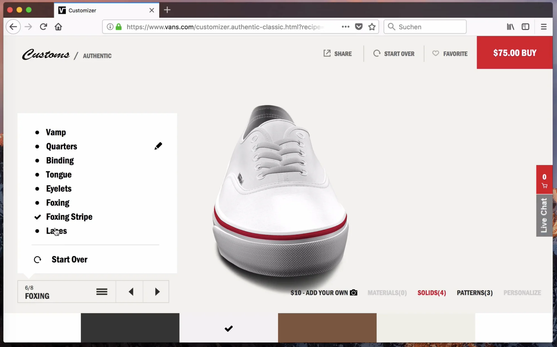Viewport: 557px width, 347px height.
Task: Click $10 - ADD YOUR OWN photo option
Action: point(324,293)
